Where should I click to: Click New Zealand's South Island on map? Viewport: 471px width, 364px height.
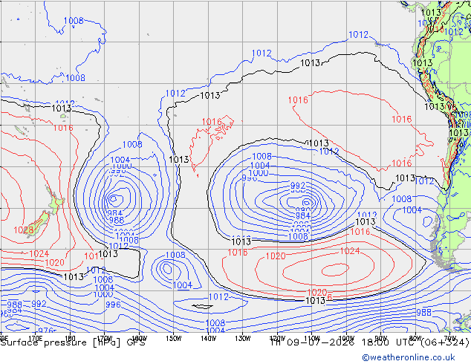39,224
